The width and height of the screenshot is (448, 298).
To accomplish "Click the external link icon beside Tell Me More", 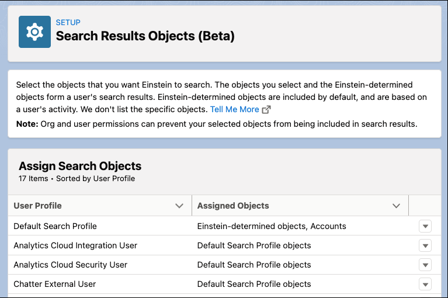I will [266, 110].
